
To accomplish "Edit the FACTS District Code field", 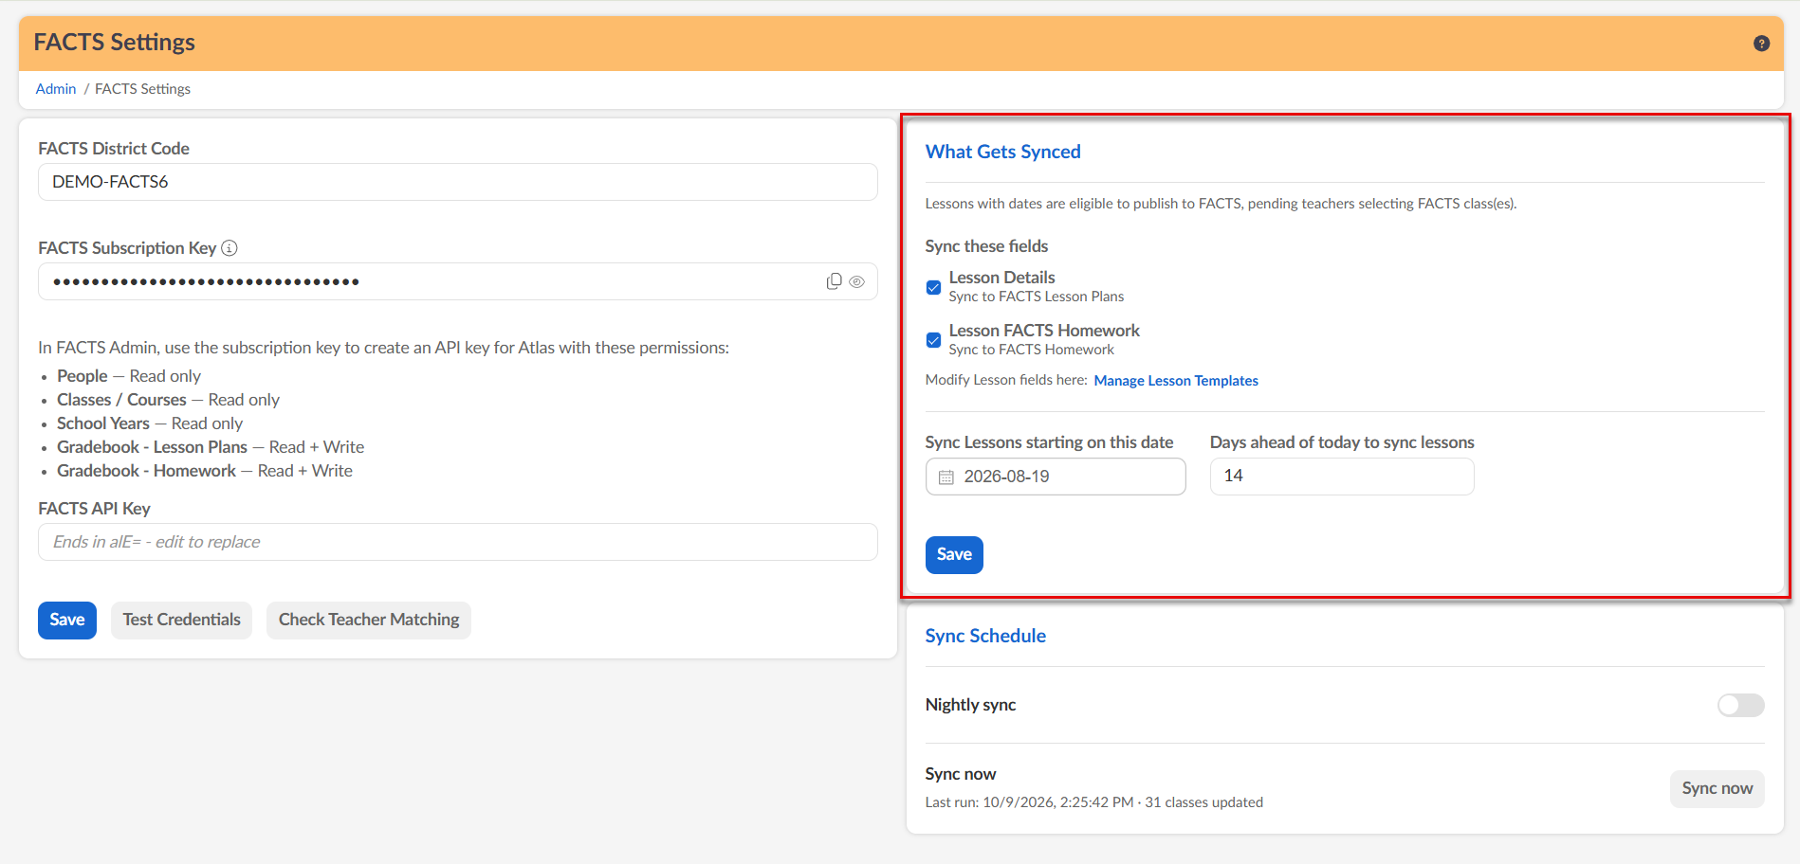I will [457, 182].
